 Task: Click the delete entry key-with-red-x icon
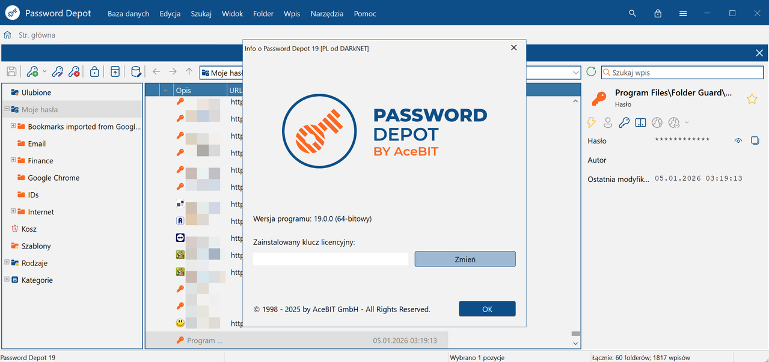[74, 72]
